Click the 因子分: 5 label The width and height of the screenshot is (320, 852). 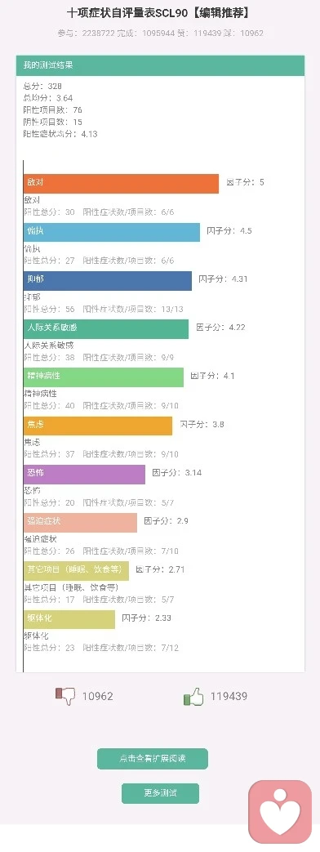tap(245, 183)
